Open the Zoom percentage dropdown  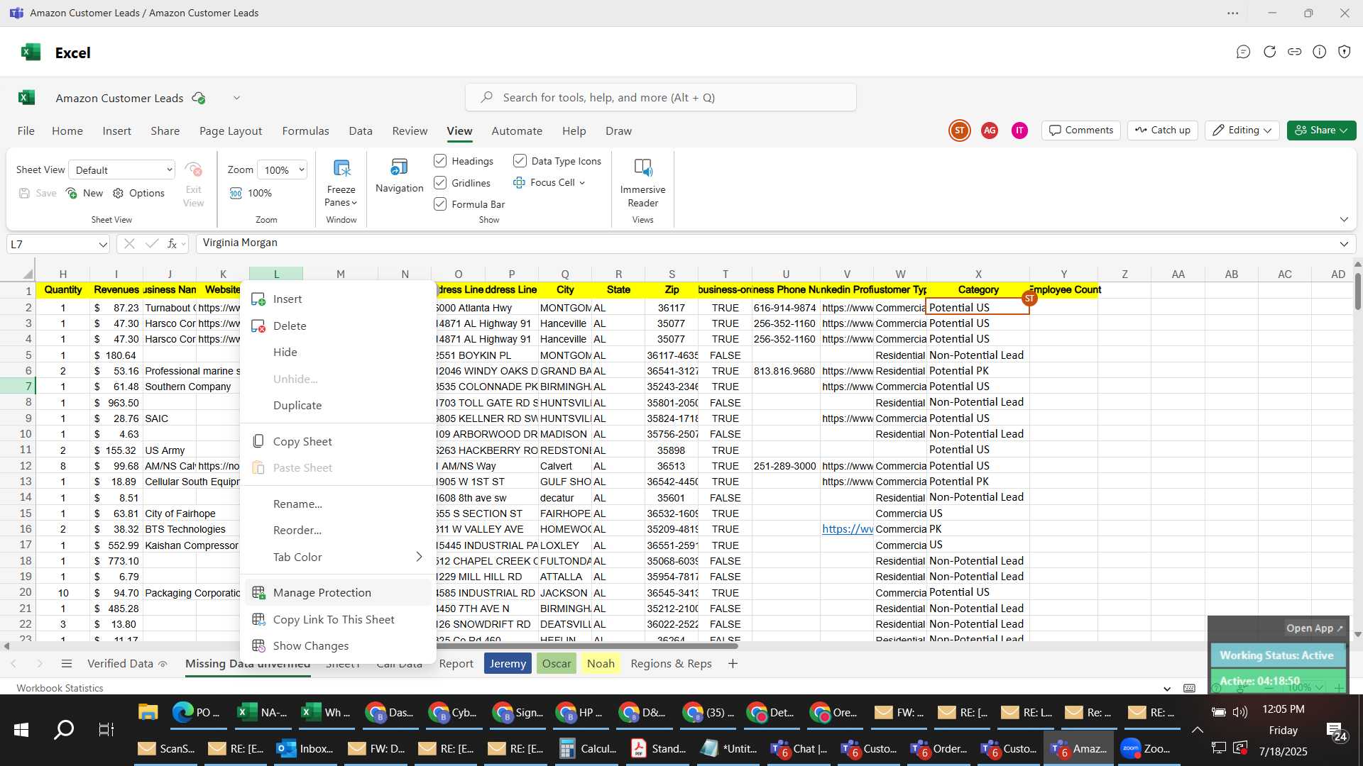tap(301, 170)
